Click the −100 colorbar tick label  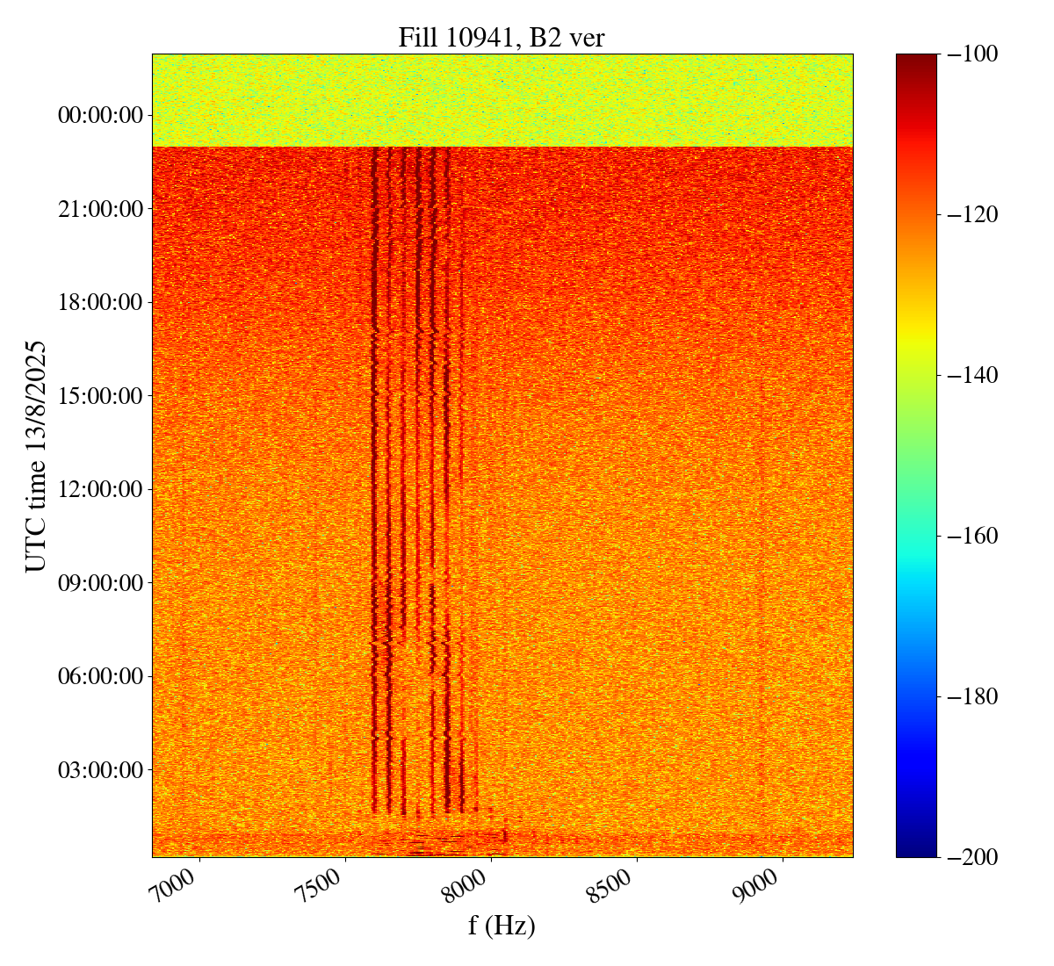(x=973, y=54)
